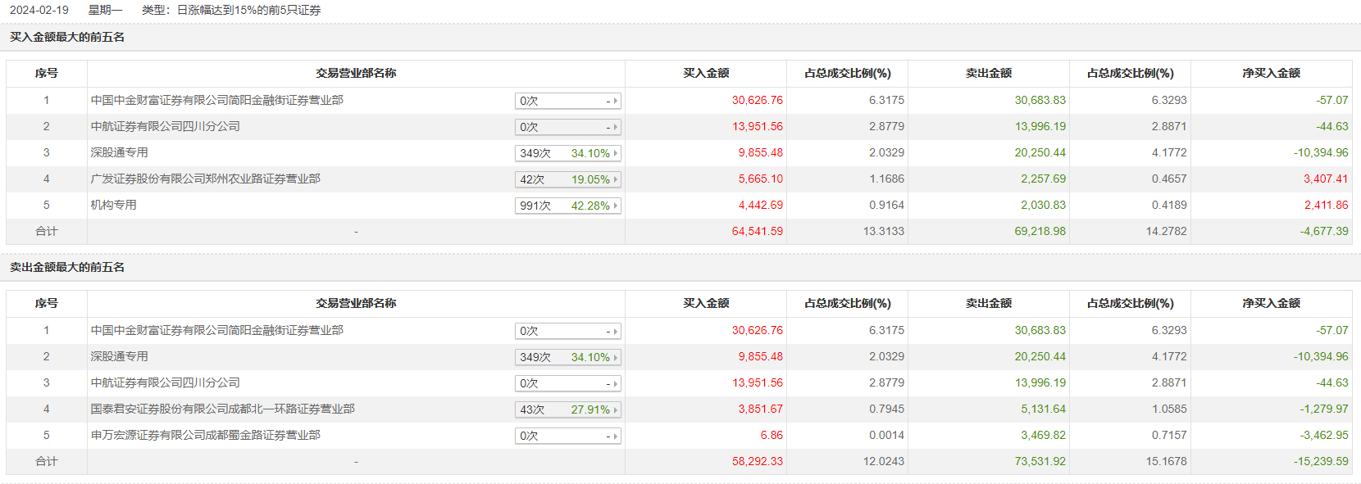The height and width of the screenshot is (484, 1361).
Task: Select 深股通专用 in the buy top-five table
Action: tap(119, 152)
